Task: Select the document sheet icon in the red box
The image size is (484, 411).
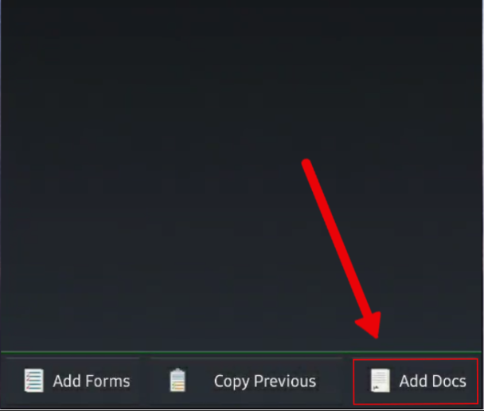Action: pyautogui.click(x=380, y=381)
